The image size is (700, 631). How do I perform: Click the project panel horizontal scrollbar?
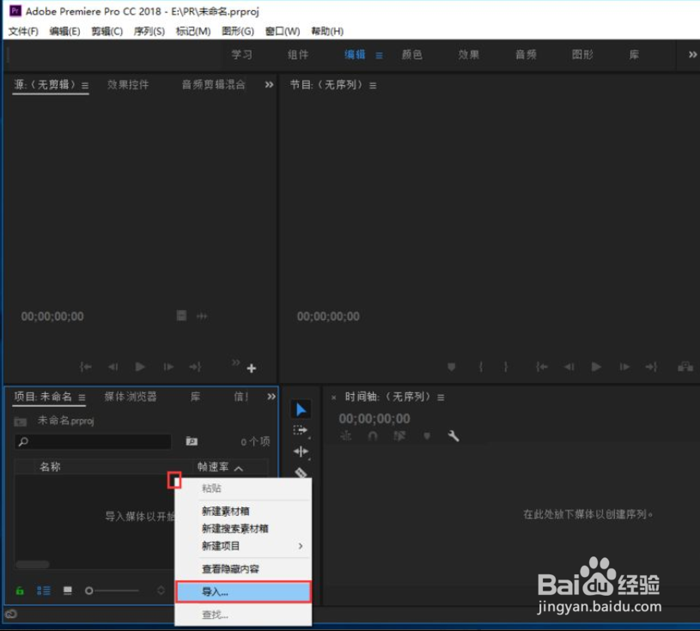[x=32, y=565]
